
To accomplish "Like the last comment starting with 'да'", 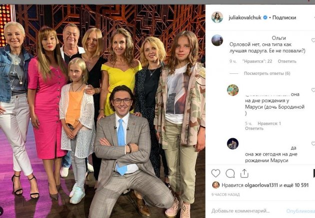I will point(313,144).
